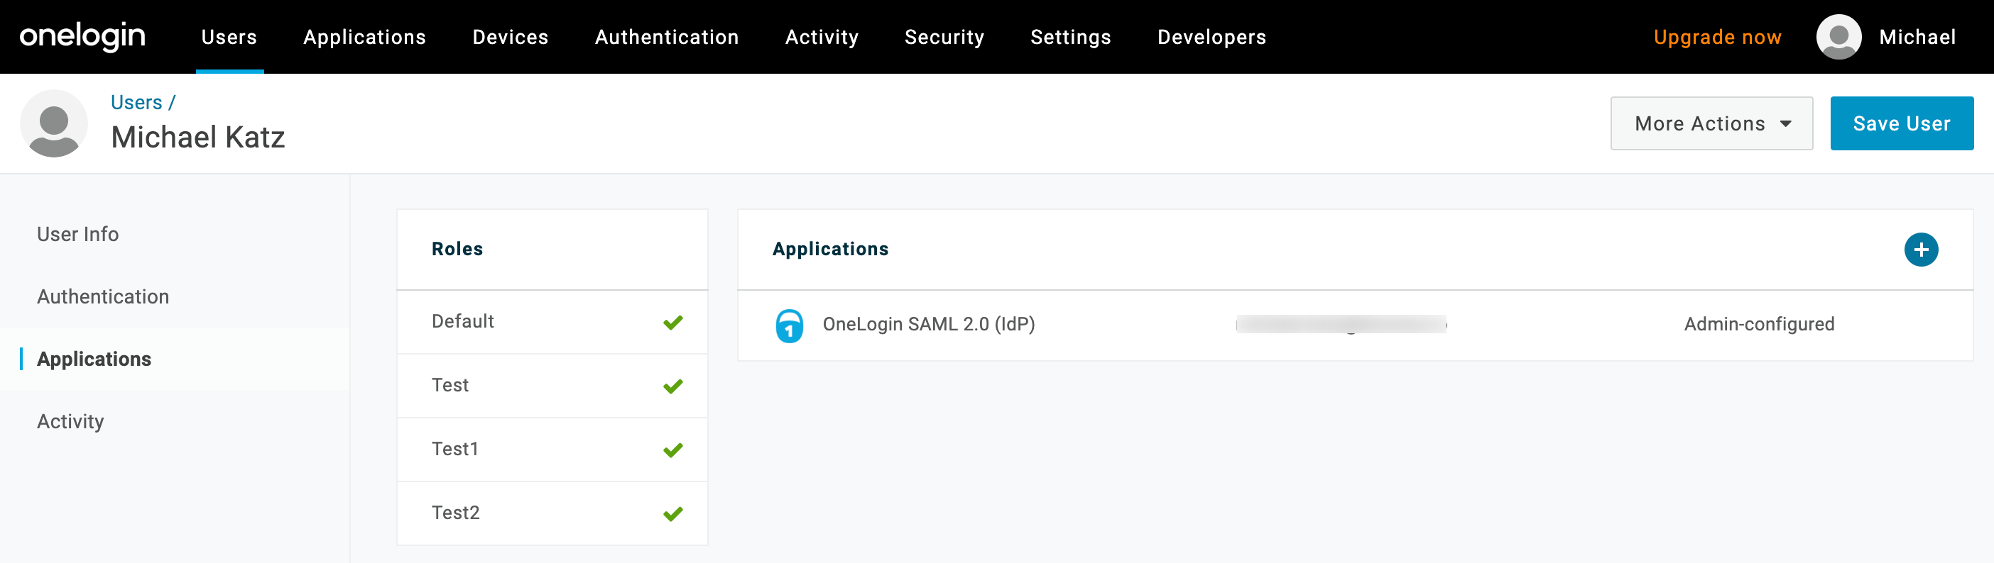Toggle the Test2 role checkmark
Screen dimensions: 1994x563
pos(672,513)
